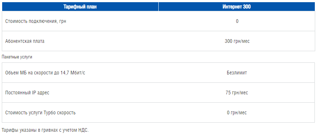Viewport: 317px width, 135px height.
Task: Click the '75 грн/мес' price
Action: click(x=237, y=93)
